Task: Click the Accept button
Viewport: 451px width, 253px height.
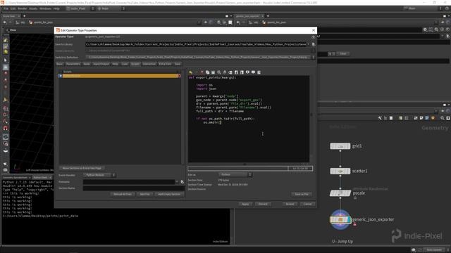Action: [290, 204]
